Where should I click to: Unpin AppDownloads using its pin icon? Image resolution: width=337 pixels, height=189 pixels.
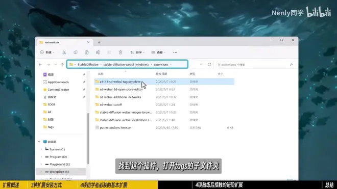point(84,82)
